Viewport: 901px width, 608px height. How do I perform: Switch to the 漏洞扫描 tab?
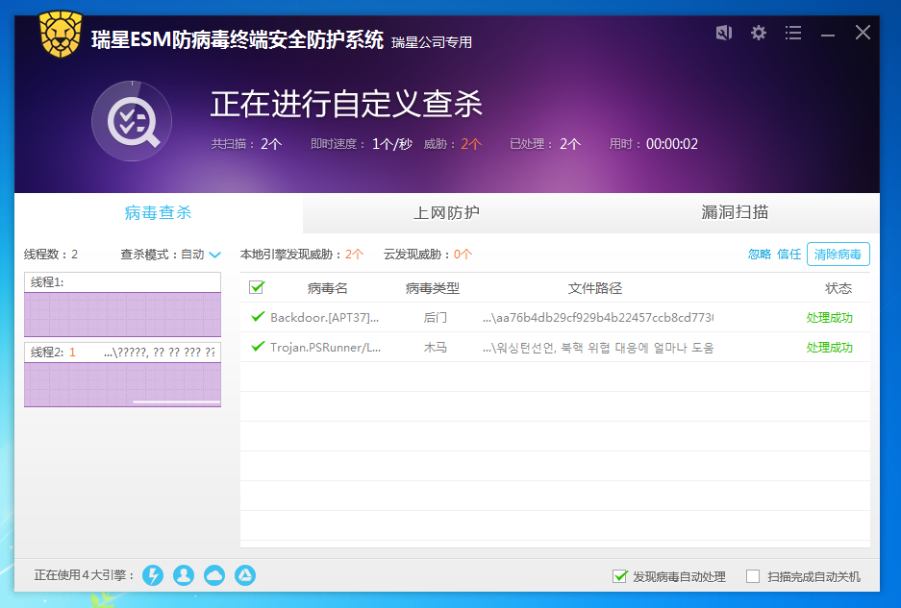pyautogui.click(x=735, y=212)
